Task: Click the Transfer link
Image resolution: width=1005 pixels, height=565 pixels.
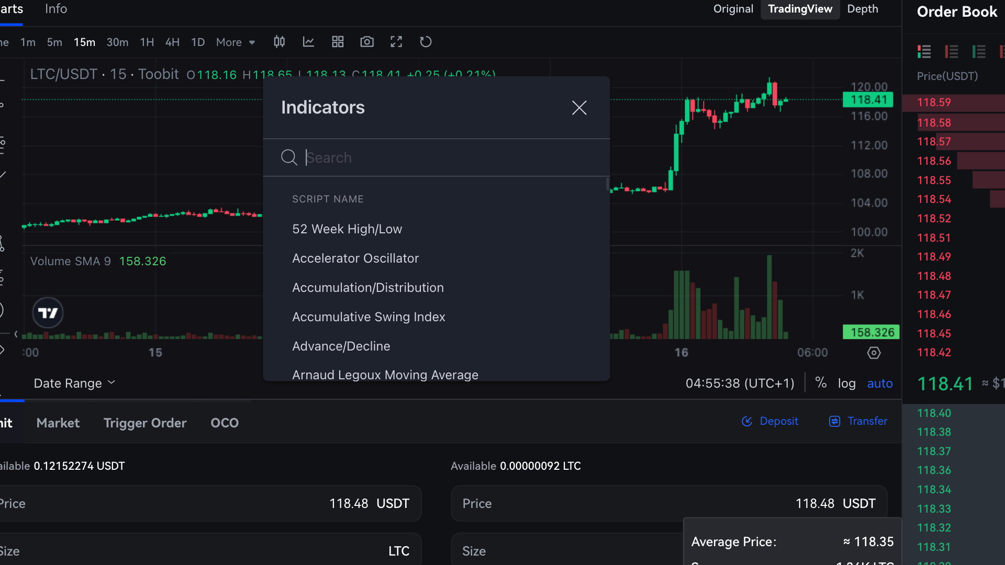Action: coord(867,421)
